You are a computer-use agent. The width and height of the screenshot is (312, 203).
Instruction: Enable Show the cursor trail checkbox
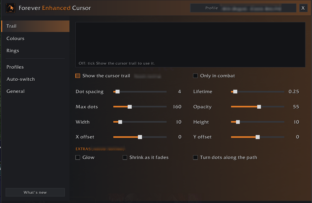click(78, 76)
